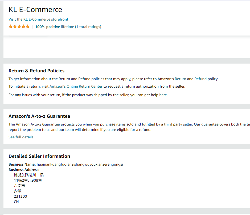See full details of A-to-z Guarantee
Image resolution: width=250 pixels, height=215 pixels.
(21, 137)
